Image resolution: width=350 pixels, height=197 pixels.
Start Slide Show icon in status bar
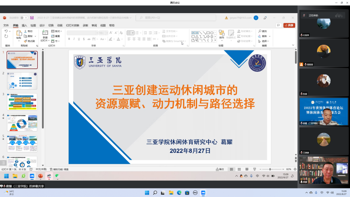coord(254,169)
